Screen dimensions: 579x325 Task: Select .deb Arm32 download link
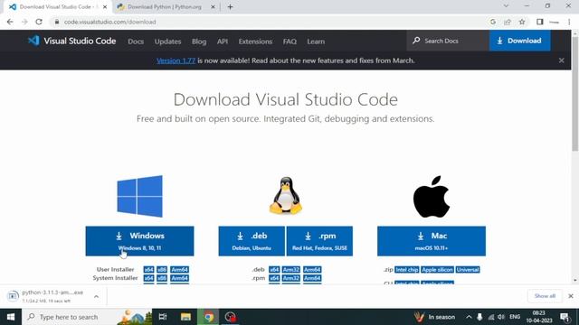click(x=291, y=269)
